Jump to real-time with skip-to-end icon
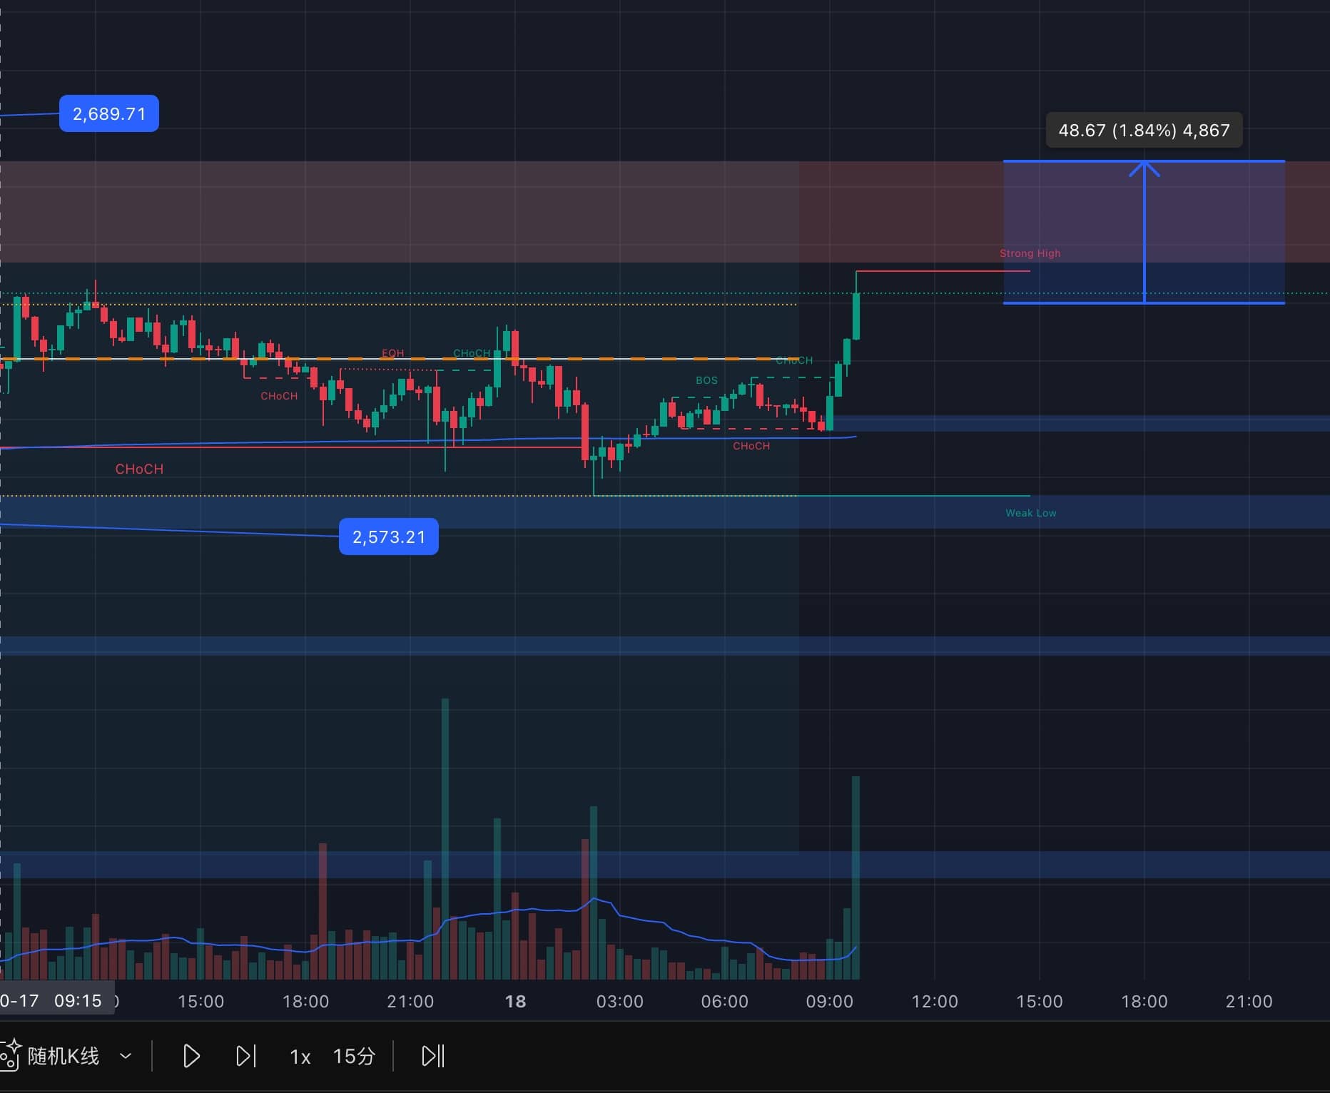This screenshot has width=1330, height=1093. (432, 1056)
